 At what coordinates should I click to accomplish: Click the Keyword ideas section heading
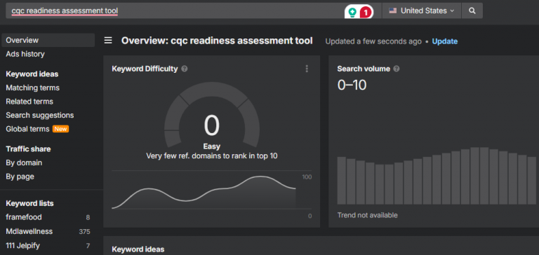[x=138, y=249]
